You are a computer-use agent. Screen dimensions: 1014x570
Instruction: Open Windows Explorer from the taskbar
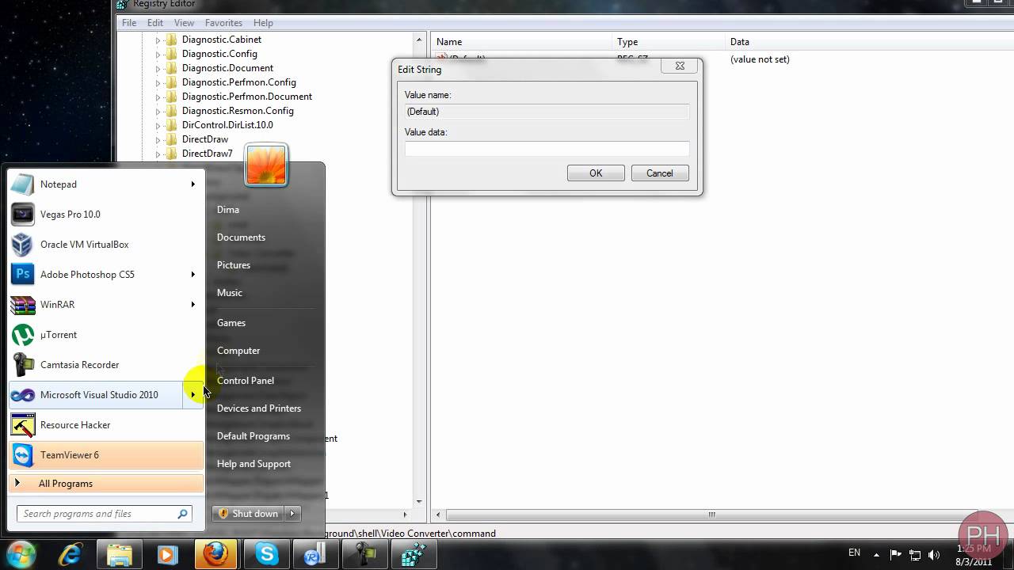coord(120,555)
